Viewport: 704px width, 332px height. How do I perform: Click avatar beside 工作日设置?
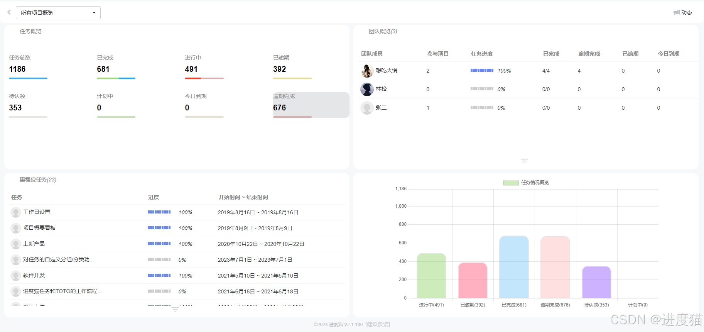tap(16, 212)
